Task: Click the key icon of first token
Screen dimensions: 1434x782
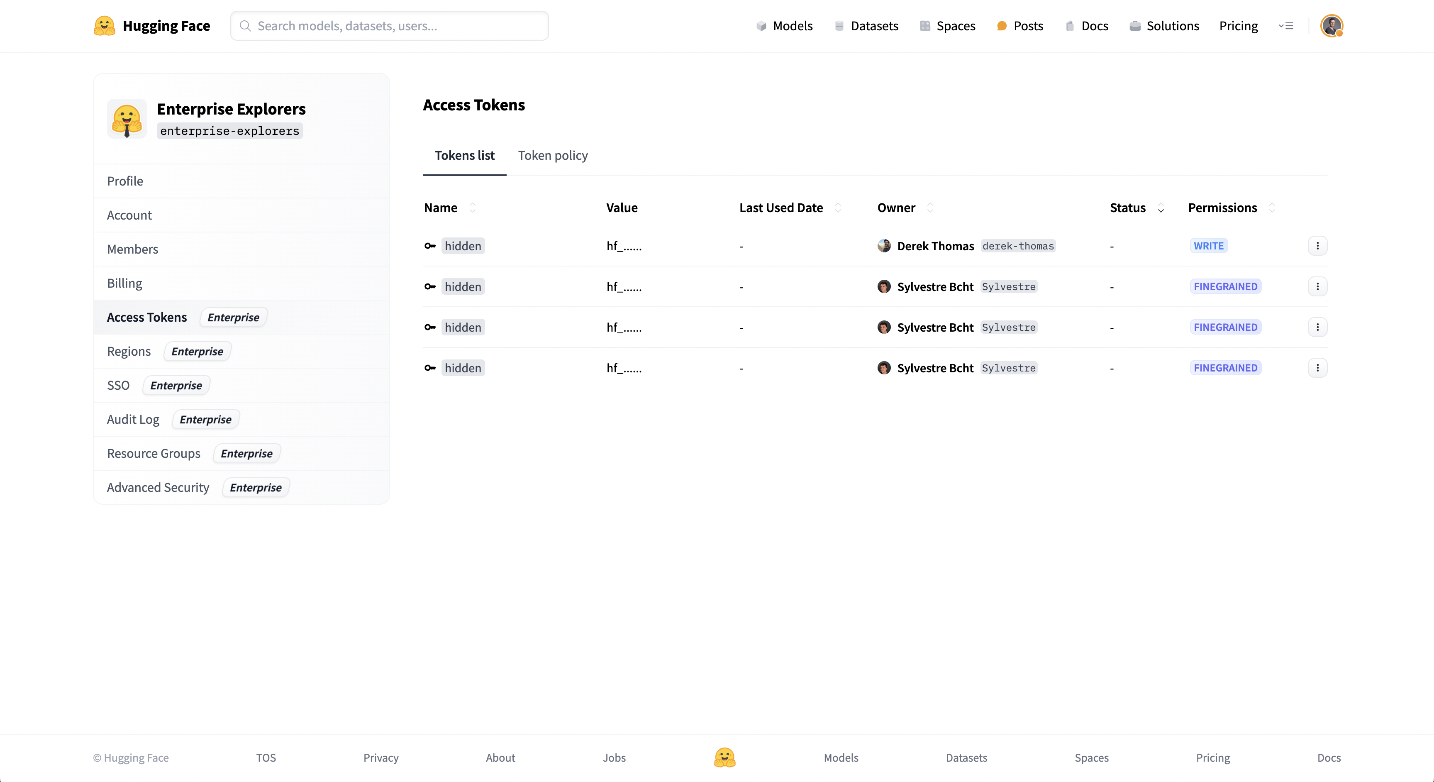Action: pyautogui.click(x=430, y=246)
